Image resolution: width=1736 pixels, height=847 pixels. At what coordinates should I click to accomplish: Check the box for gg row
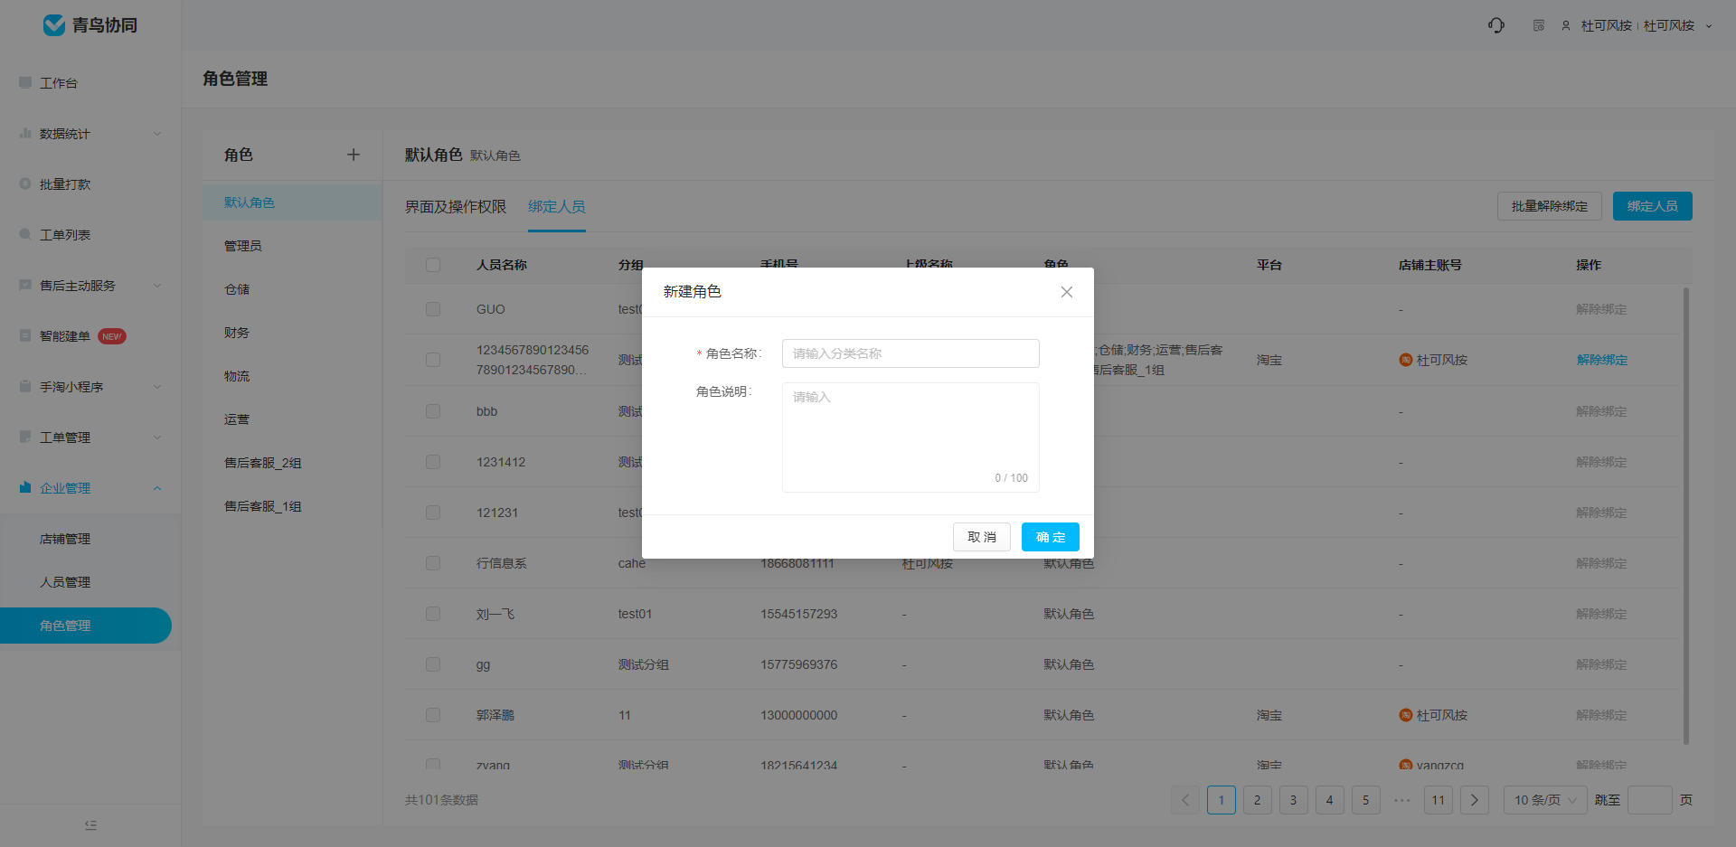coord(433,664)
